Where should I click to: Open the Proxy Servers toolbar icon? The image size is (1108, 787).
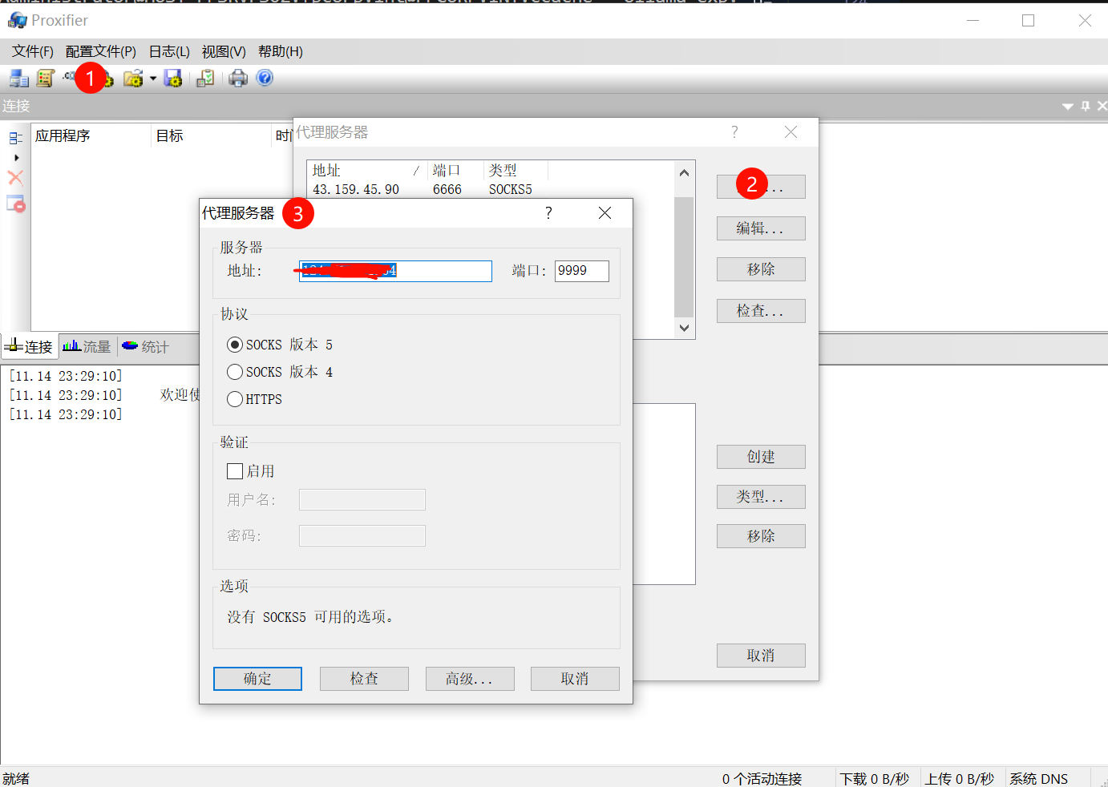17,78
